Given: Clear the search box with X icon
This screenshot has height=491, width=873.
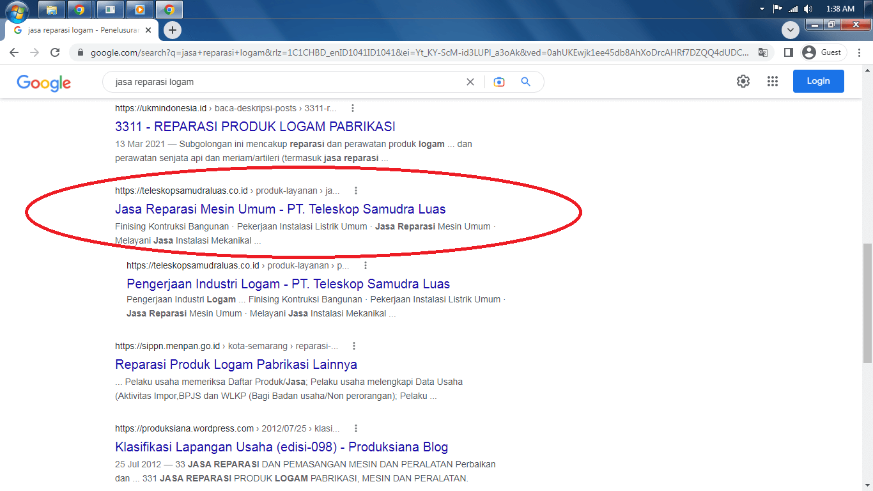Looking at the screenshot, I should click(470, 82).
